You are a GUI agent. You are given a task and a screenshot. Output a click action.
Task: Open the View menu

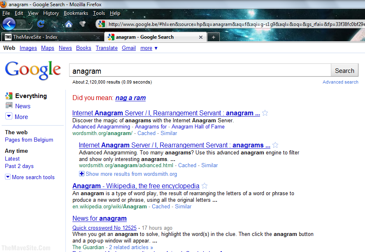coord(33,13)
